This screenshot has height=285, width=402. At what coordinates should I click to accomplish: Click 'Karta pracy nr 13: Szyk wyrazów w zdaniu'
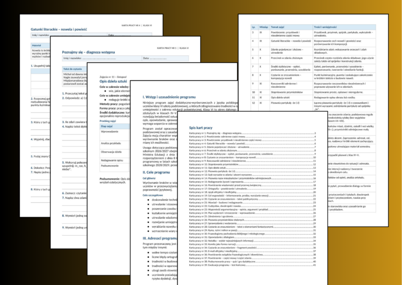tap(252, 175)
